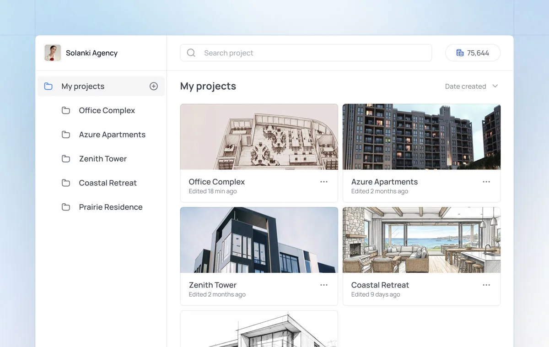Expand the Date created sort dropdown
This screenshot has width=549, height=347.
point(472,86)
